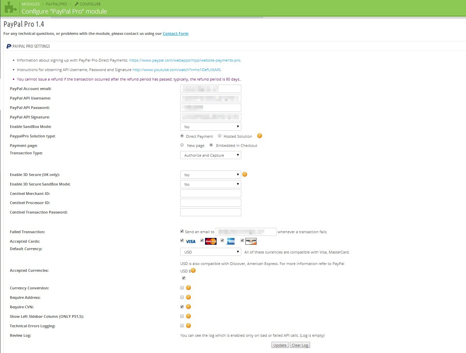Click the MasterCard logo
The image size is (466, 353).
[211, 241]
